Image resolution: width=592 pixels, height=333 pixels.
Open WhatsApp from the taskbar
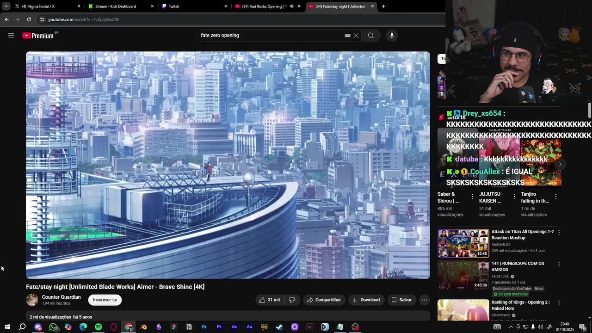53,327
